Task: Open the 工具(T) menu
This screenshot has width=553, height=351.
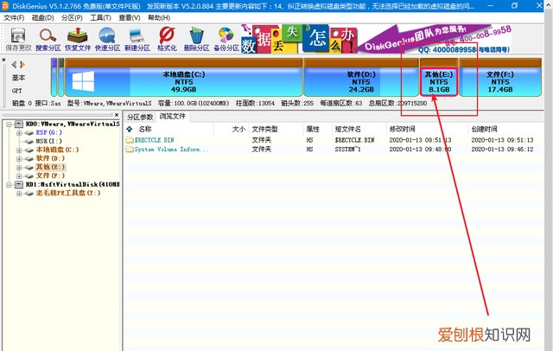Action: pyautogui.click(x=100, y=16)
